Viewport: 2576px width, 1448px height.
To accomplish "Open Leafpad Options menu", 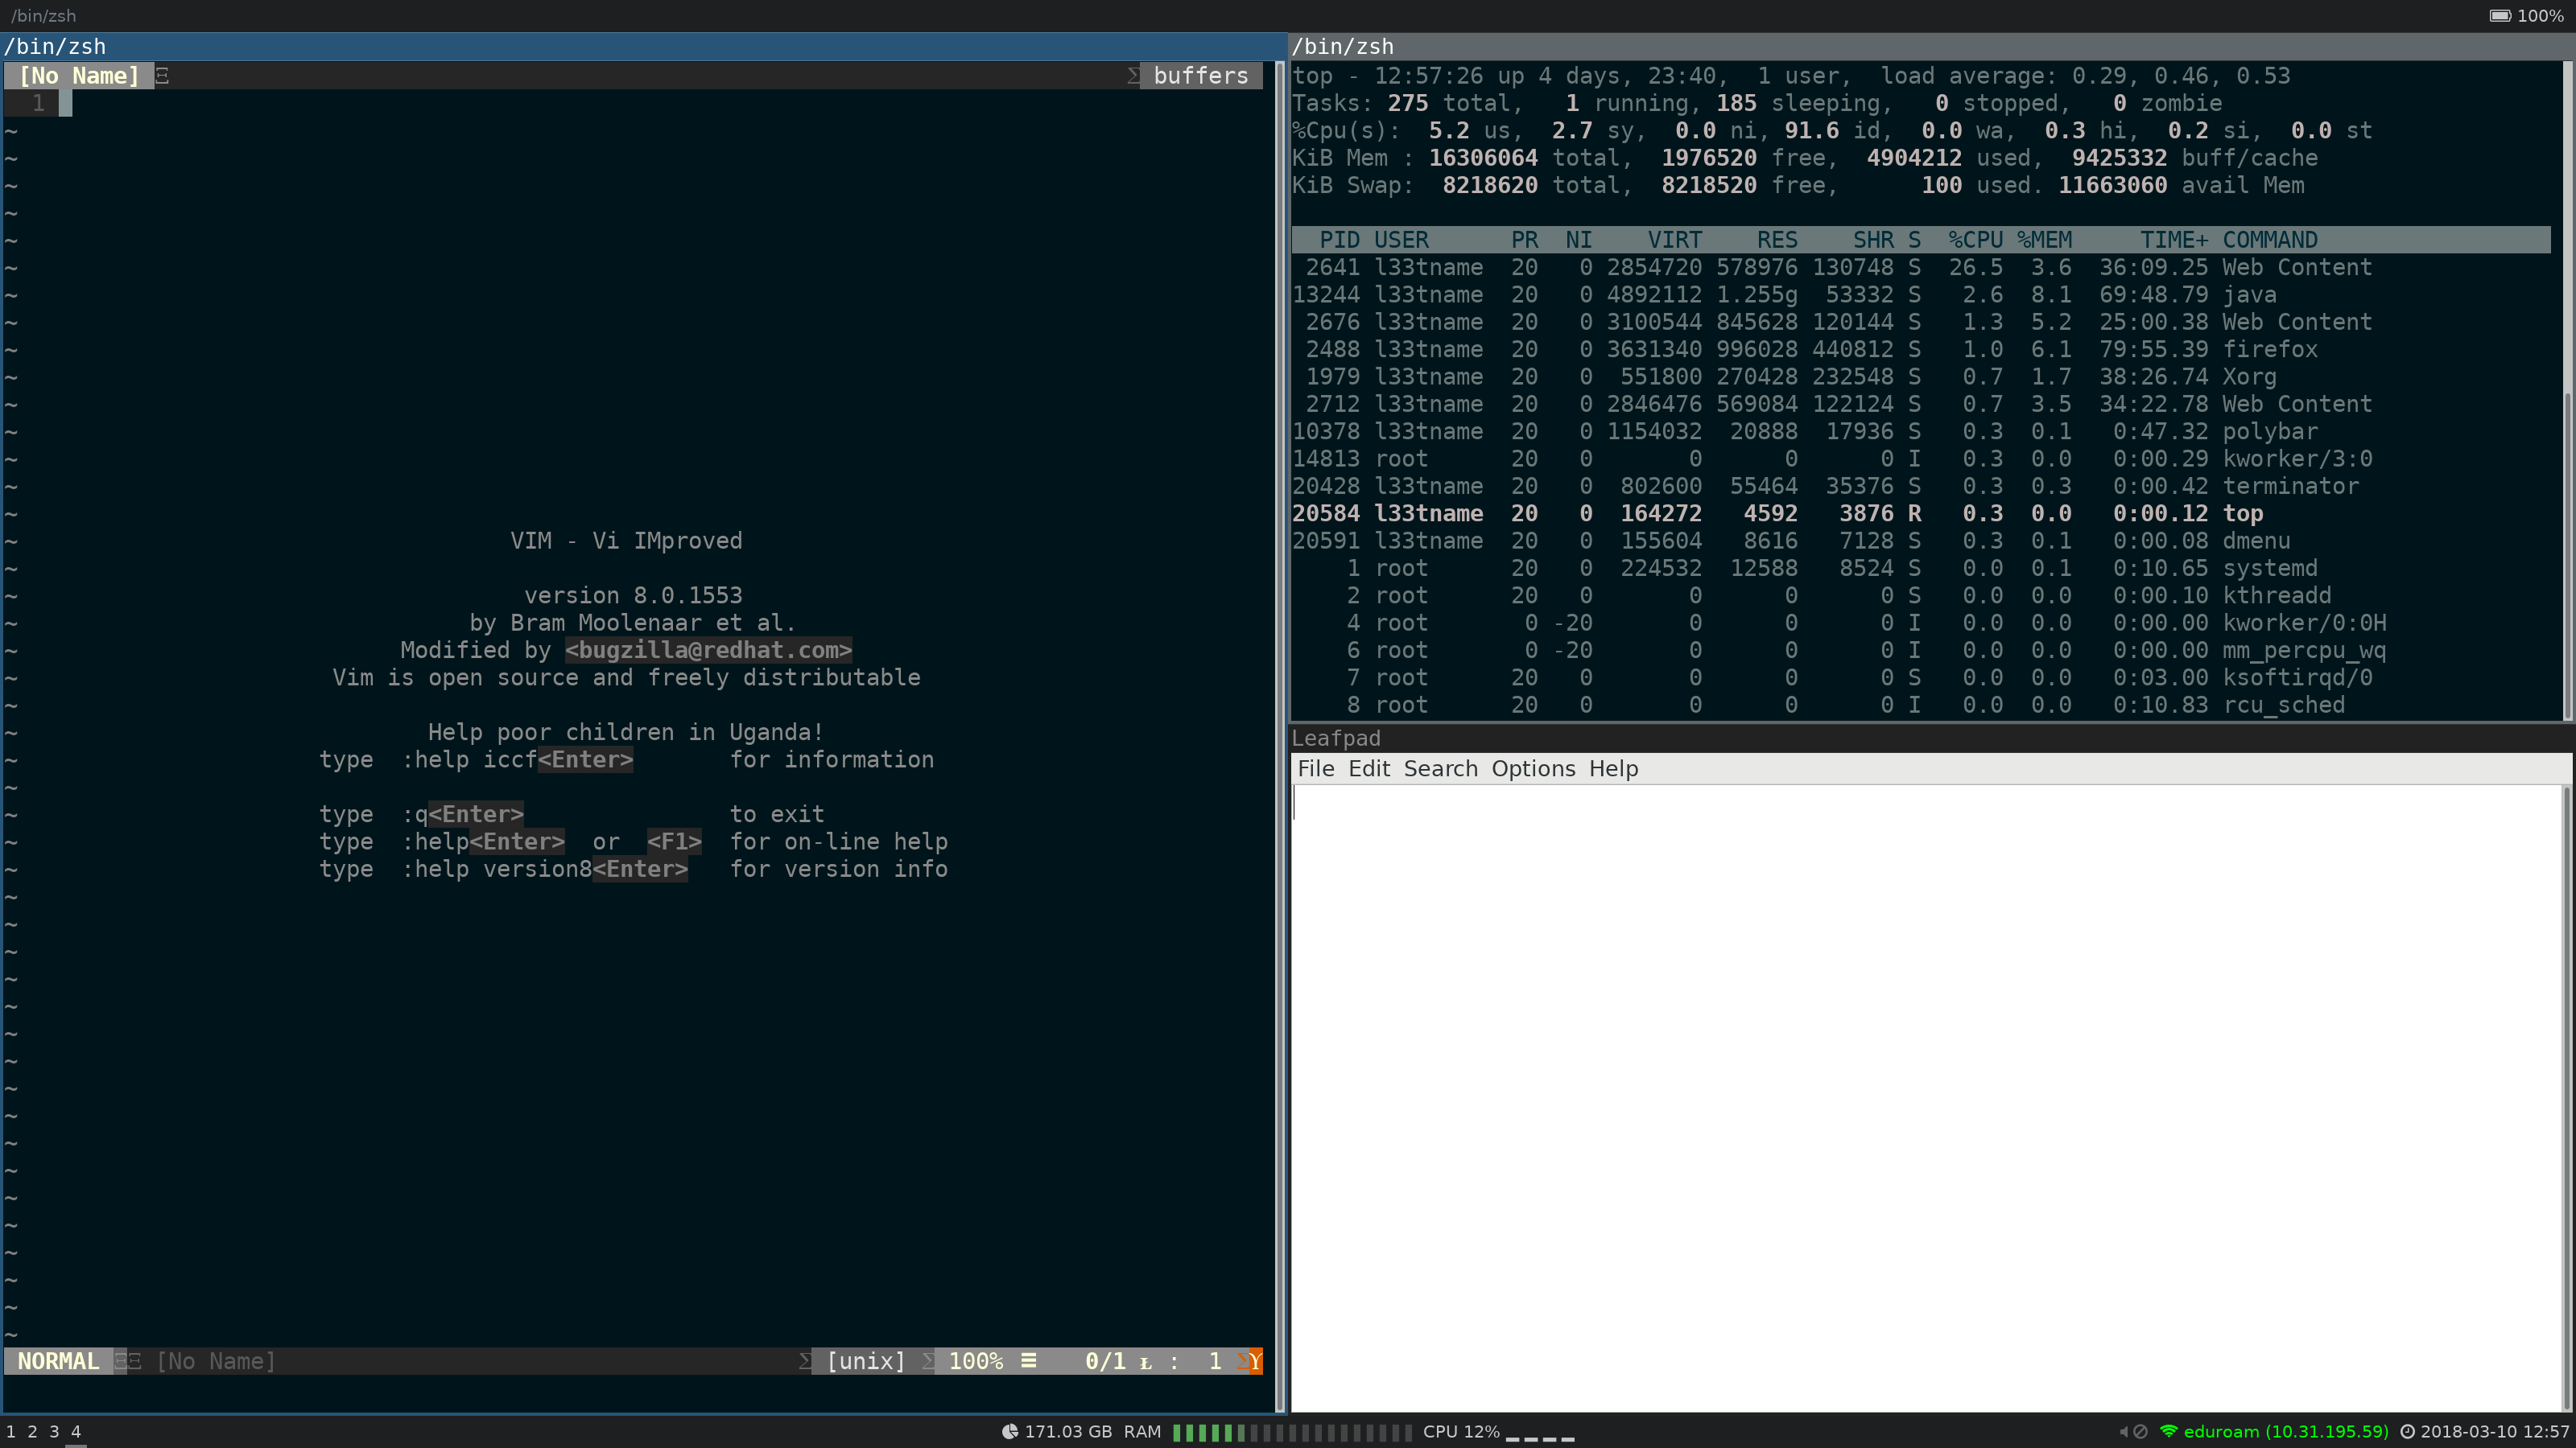I will coord(1533,768).
